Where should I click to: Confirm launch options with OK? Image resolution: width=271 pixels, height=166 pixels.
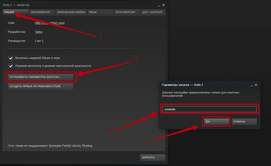[x=216, y=121]
